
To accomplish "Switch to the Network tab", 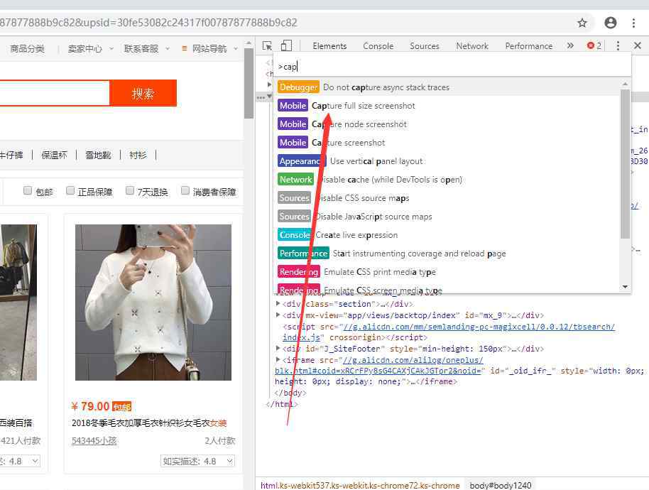I will pos(472,46).
